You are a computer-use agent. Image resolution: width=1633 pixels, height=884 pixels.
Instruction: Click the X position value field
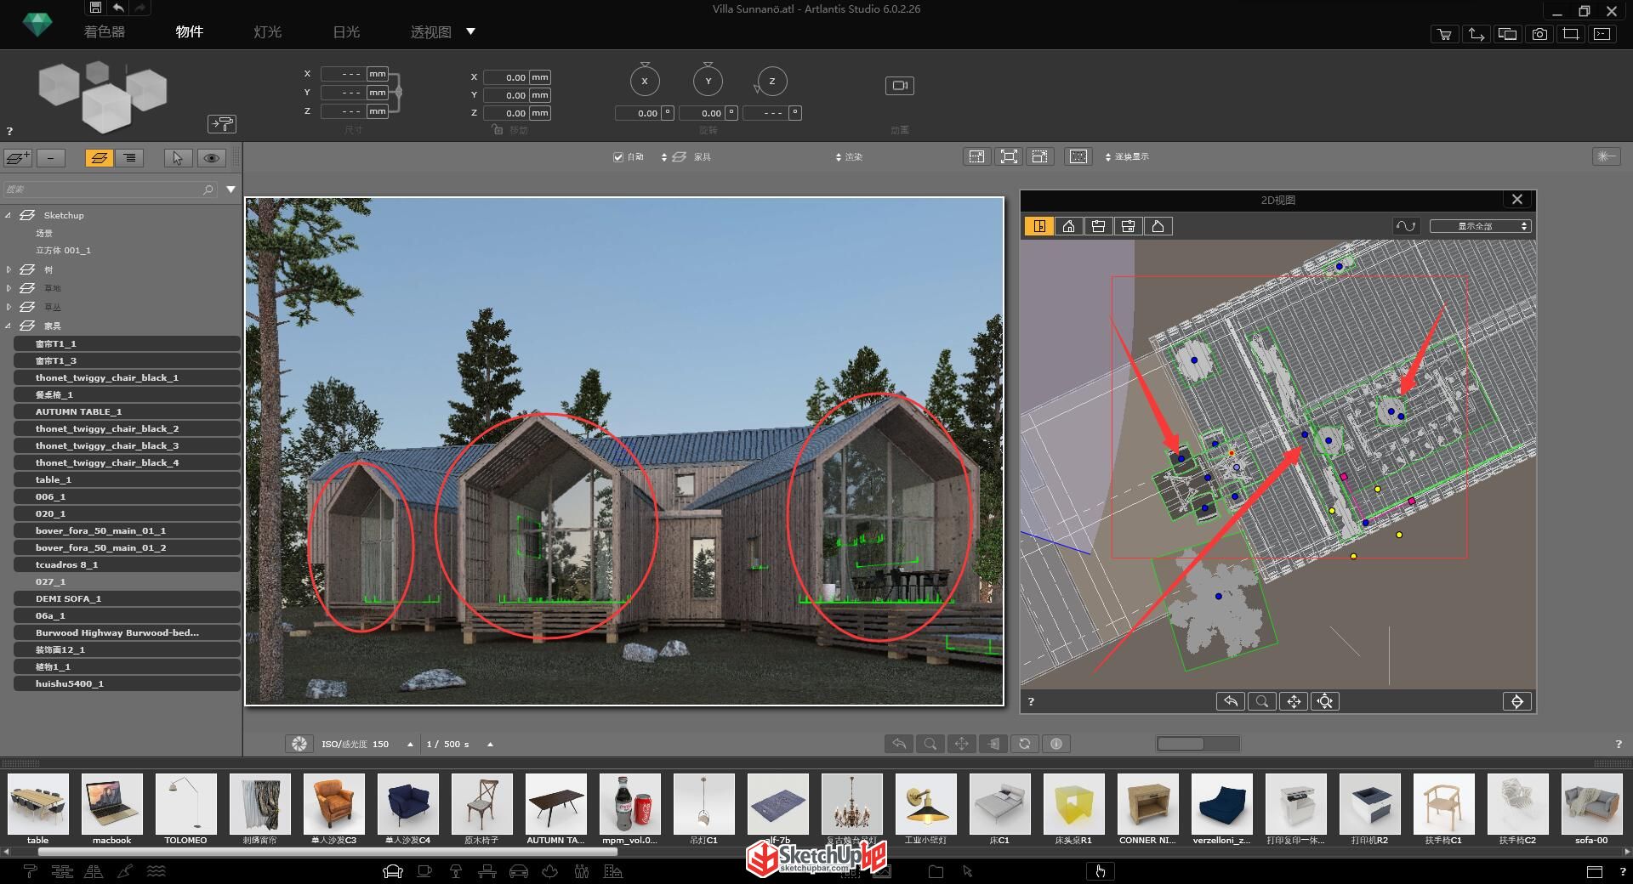507,77
